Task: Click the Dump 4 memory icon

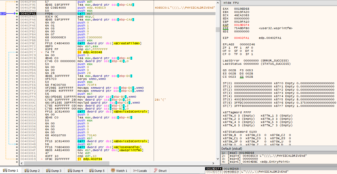Action: click(x=70, y=171)
